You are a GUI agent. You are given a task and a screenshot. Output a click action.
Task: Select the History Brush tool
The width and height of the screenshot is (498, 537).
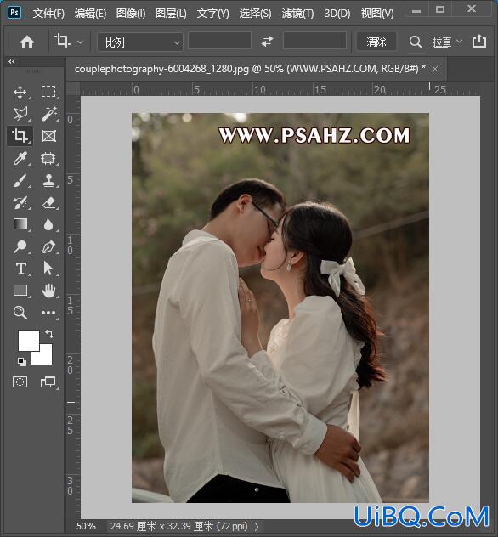[x=20, y=203]
